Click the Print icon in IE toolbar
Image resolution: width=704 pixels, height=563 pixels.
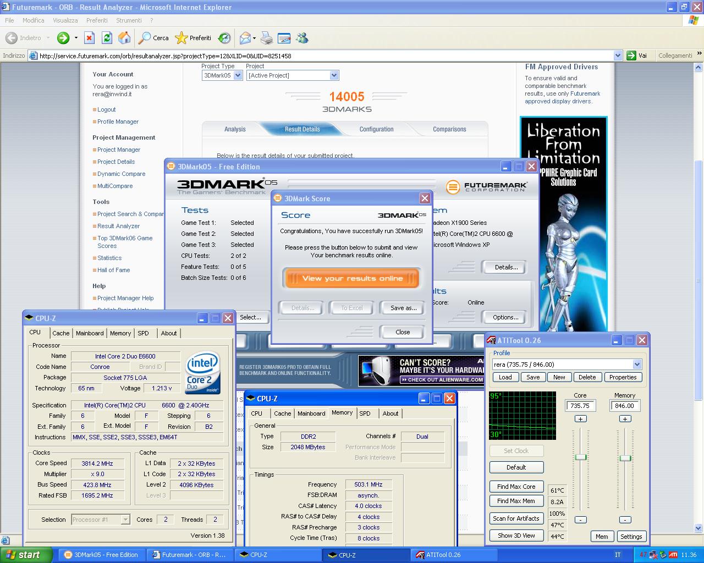coord(266,38)
